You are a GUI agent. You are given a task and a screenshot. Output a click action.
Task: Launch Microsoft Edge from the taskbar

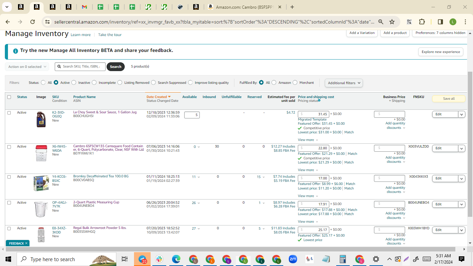[x=176, y=259]
